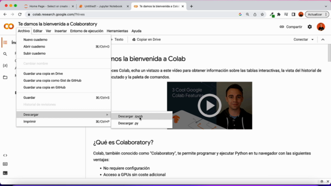Open the variables {x} sidebar icon

click(x=5, y=66)
